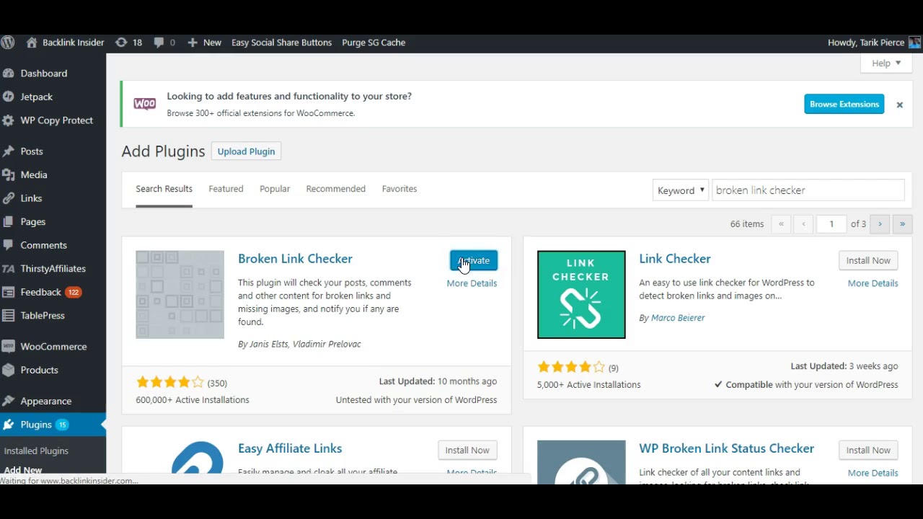923x519 pixels.
Task: Click the Feedback sidebar icon
Action: tap(8, 292)
